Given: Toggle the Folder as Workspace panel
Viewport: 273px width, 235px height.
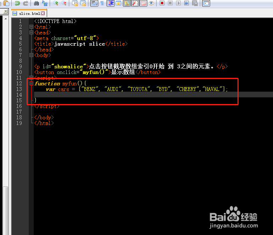Looking at the screenshot, I should (x=143, y=3).
